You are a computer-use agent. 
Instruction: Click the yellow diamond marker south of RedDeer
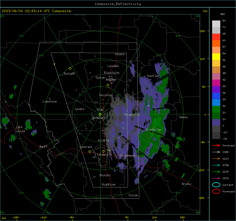[x=108, y=85]
